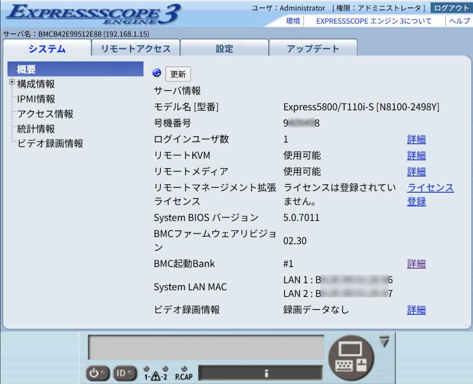Click the blue refresh icon beside 更新
The height and width of the screenshot is (384, 473).
click(156, 72)
